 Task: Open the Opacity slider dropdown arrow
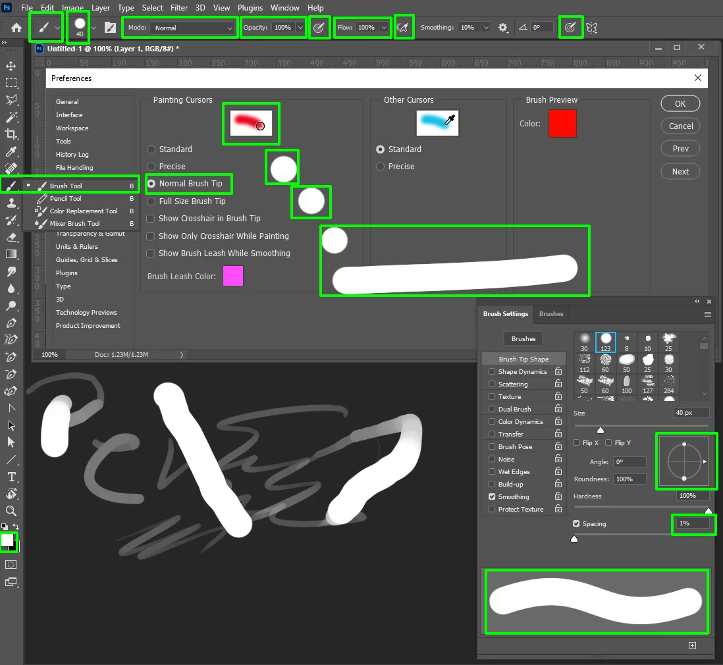(300, 28)
